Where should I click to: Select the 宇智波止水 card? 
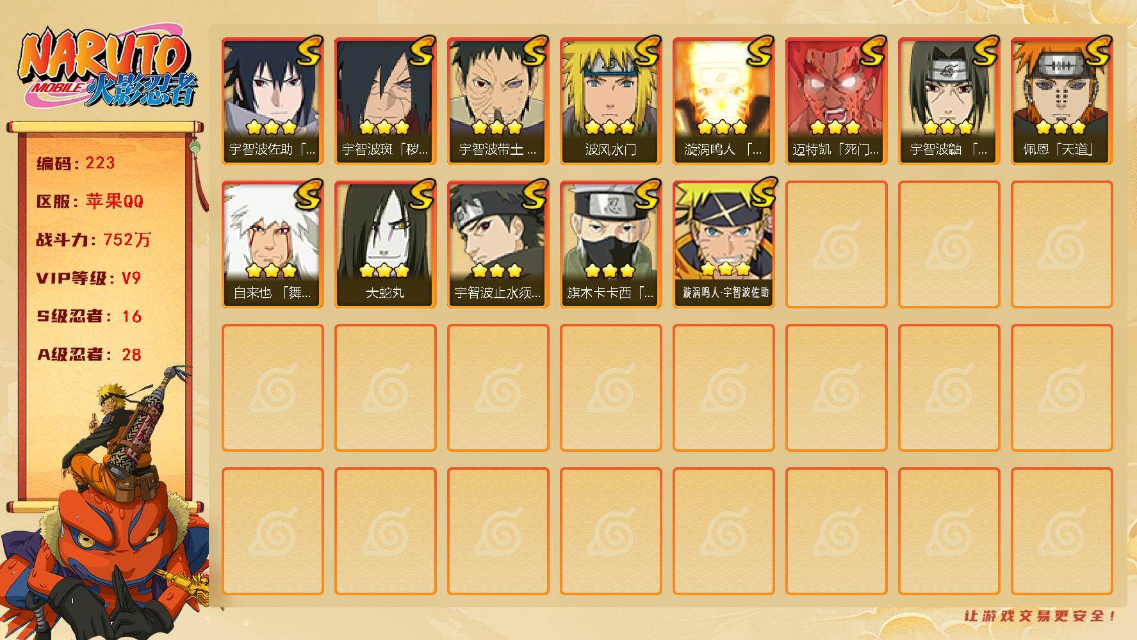[498, 244]
